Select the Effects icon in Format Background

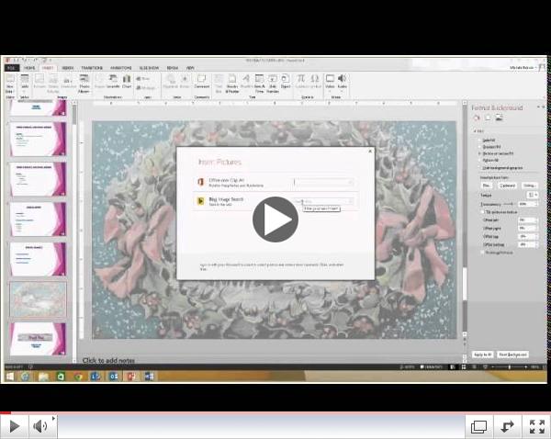coord(488,118)
